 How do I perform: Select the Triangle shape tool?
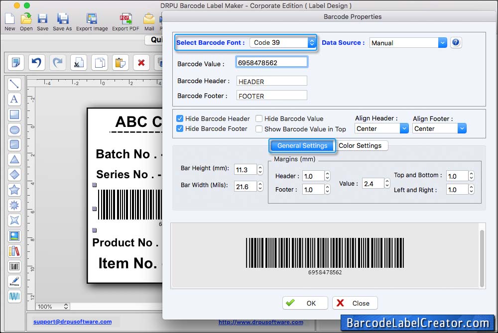(14, 159)
